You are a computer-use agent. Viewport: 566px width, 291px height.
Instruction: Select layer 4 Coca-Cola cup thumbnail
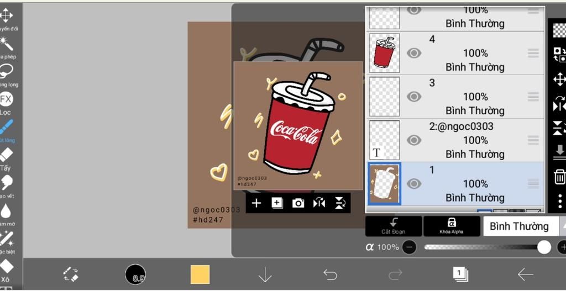click(385, 53)
